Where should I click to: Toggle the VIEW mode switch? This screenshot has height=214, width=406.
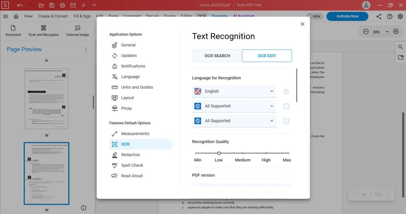point(314,16)
